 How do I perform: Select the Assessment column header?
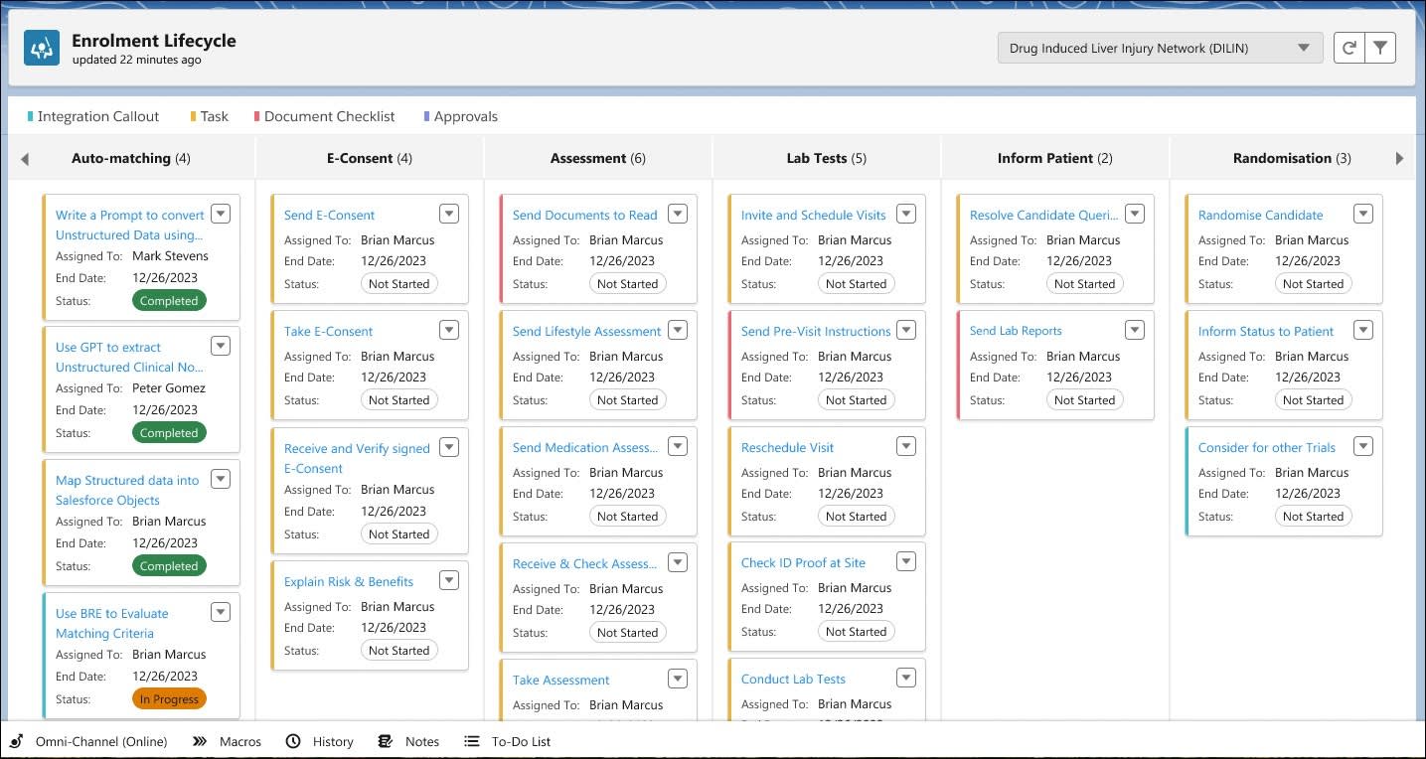pos(596,158)
